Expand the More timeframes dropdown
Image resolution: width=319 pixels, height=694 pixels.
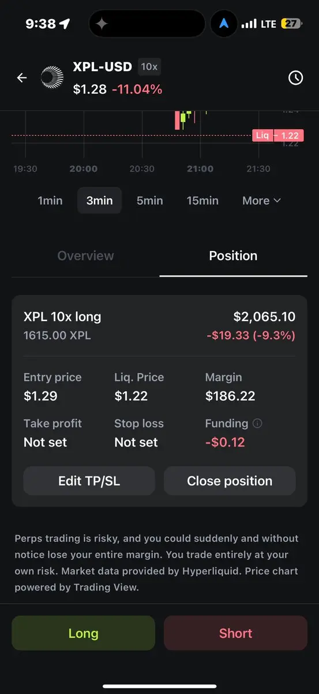point(262,201)
